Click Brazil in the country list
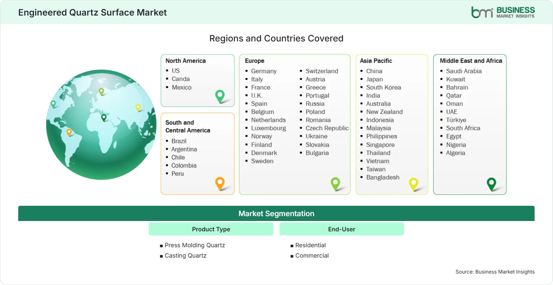553x285 pixels. pyautogui.click(x=179, y=141)
